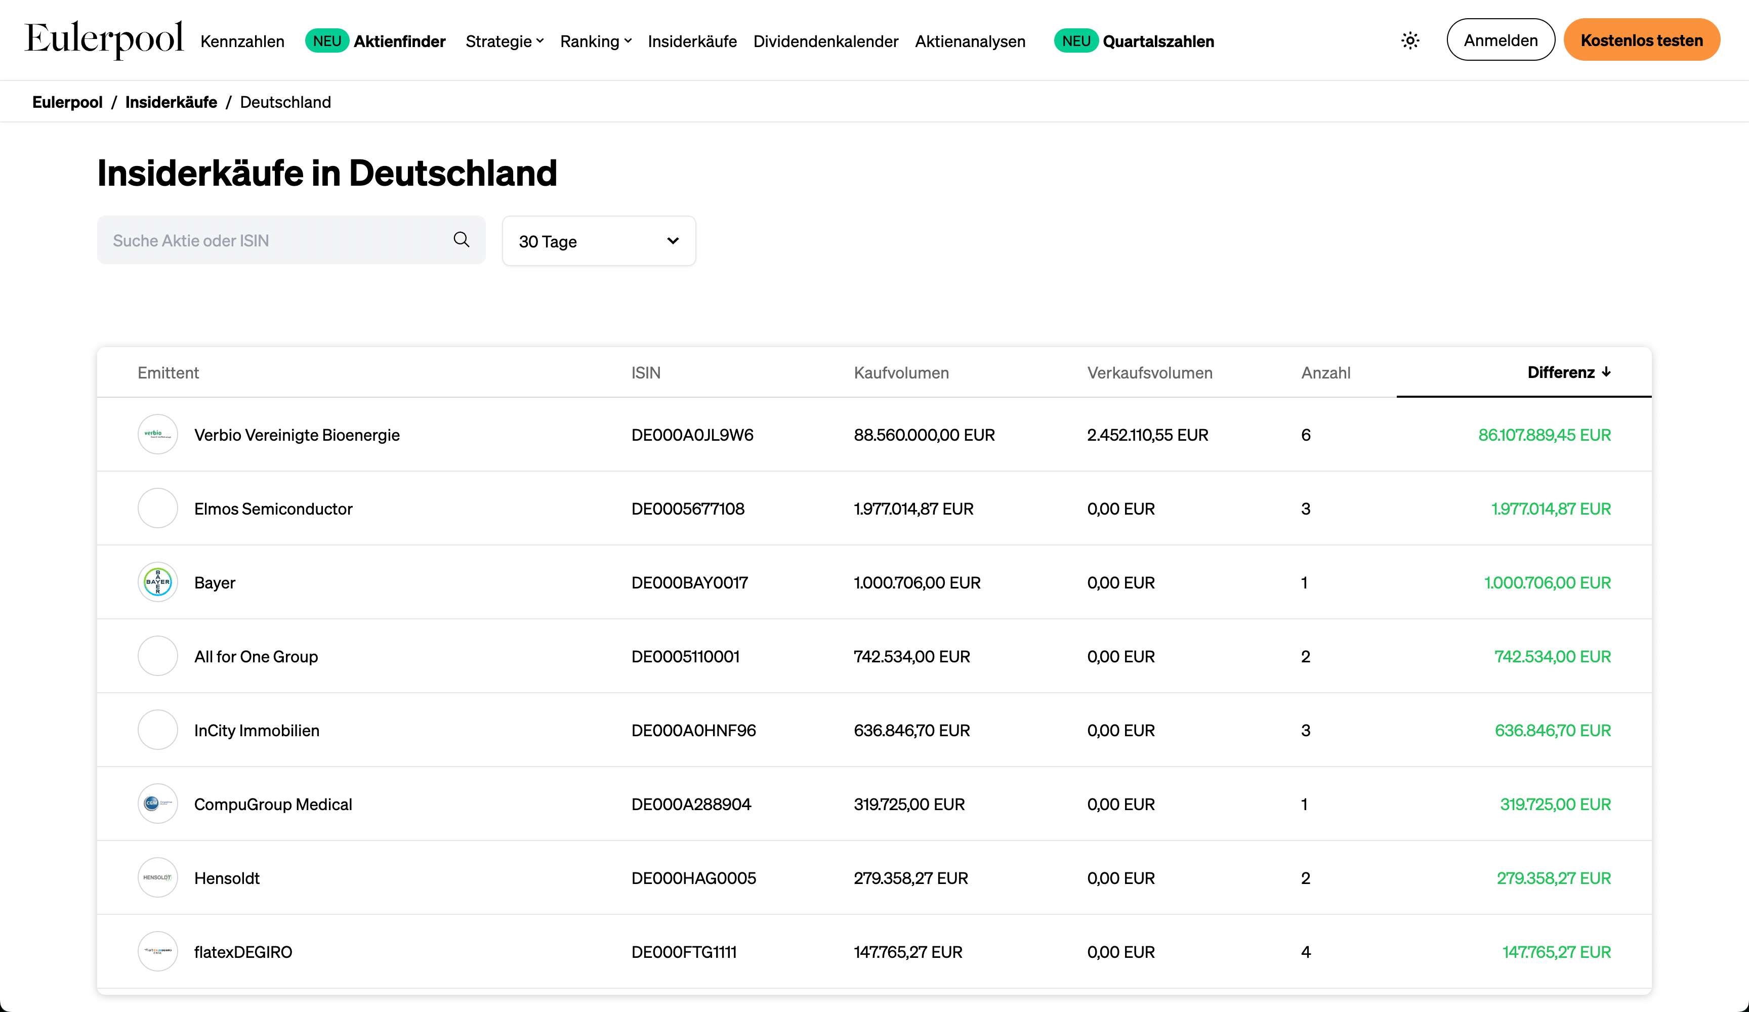The width and height of the screenshot is (1749, 1012).
Task: Expand the Ranking menu
Action: point(596,41)
